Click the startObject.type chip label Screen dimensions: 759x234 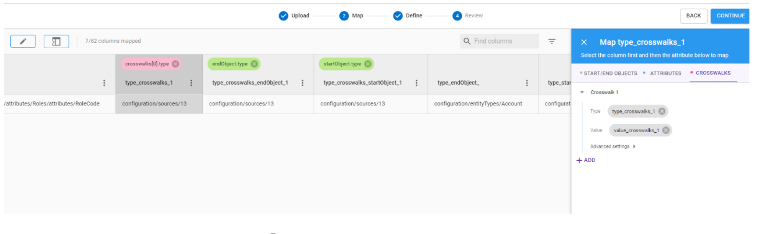tap(342, 64)
